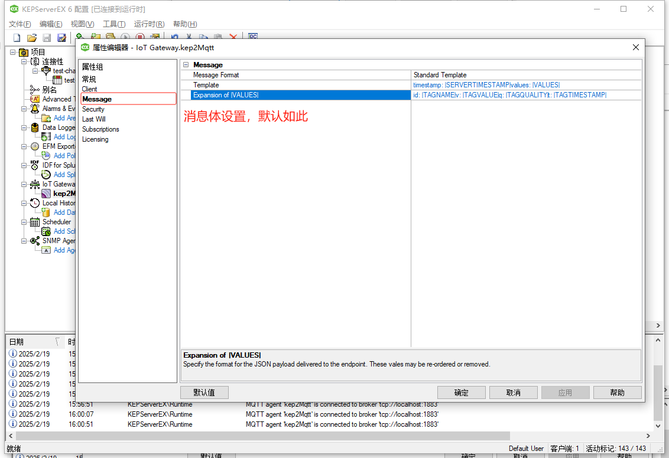
Task: Click the 日期 column header in the event log
Action: pyautogui.click(x=35, y=342)
